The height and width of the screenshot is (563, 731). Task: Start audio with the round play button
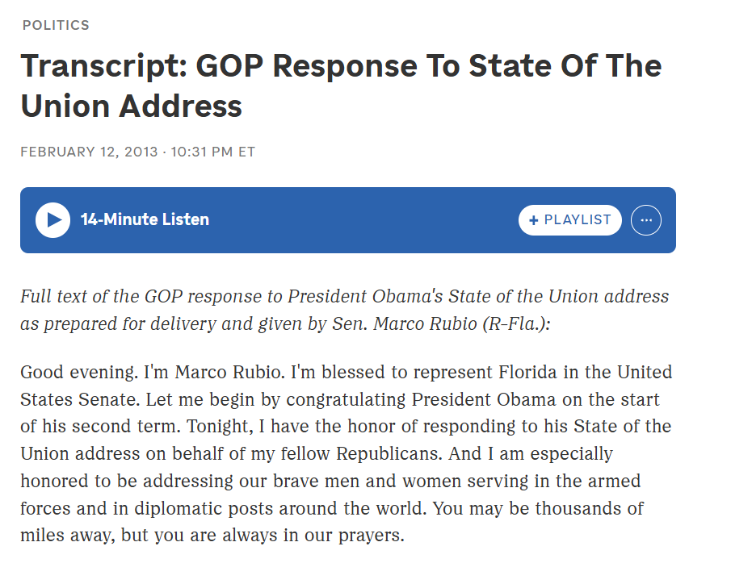[53, 220]
